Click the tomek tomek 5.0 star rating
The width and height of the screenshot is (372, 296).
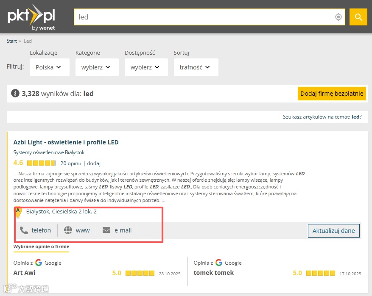tap(321, 273)
